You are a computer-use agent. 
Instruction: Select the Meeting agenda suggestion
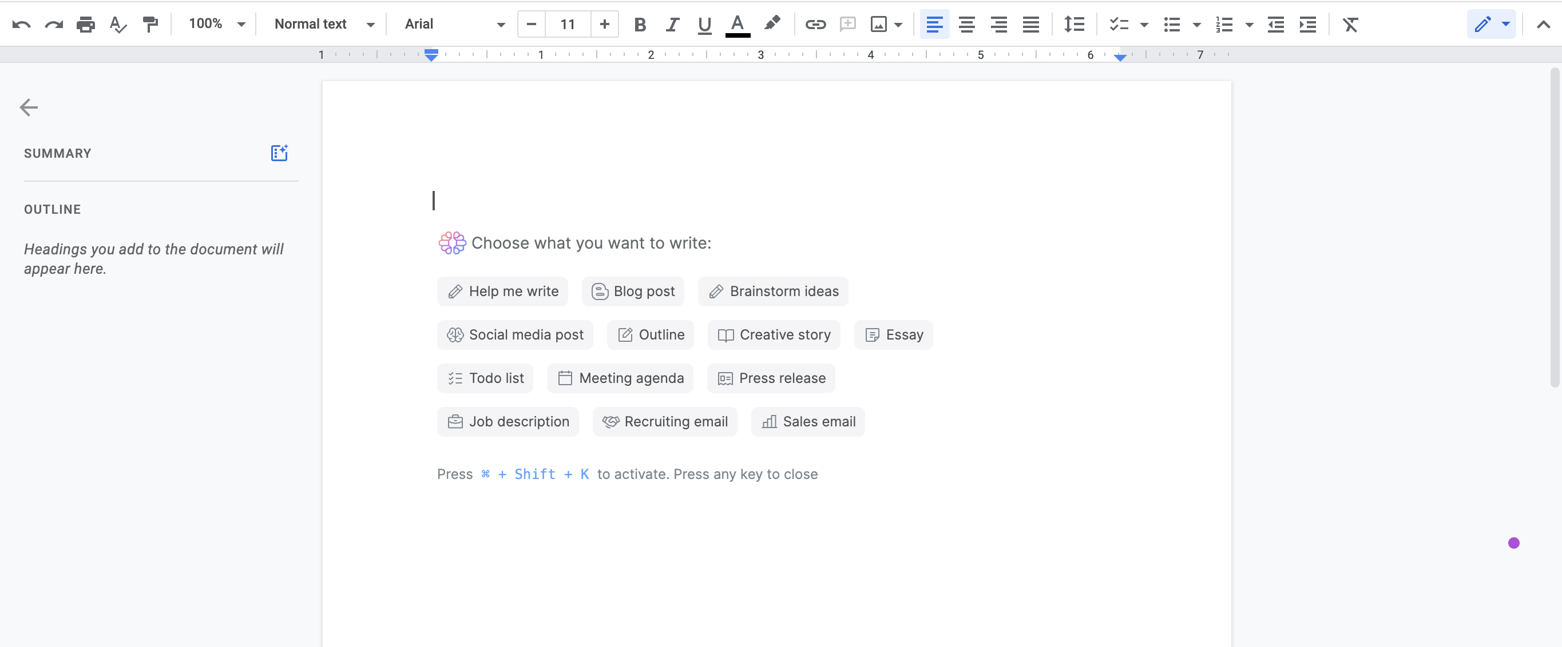click(x=620, y=378)
